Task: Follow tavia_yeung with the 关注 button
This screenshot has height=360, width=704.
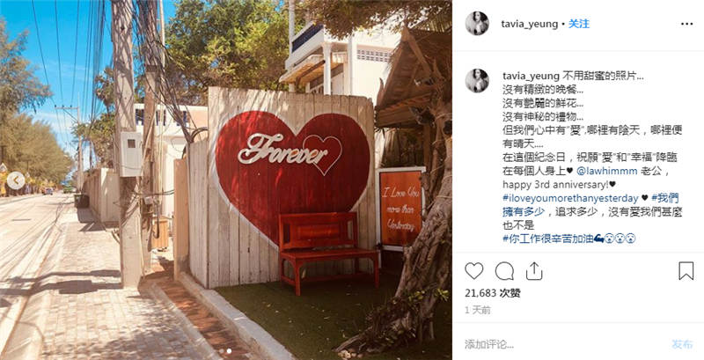Action: [579, 24]
